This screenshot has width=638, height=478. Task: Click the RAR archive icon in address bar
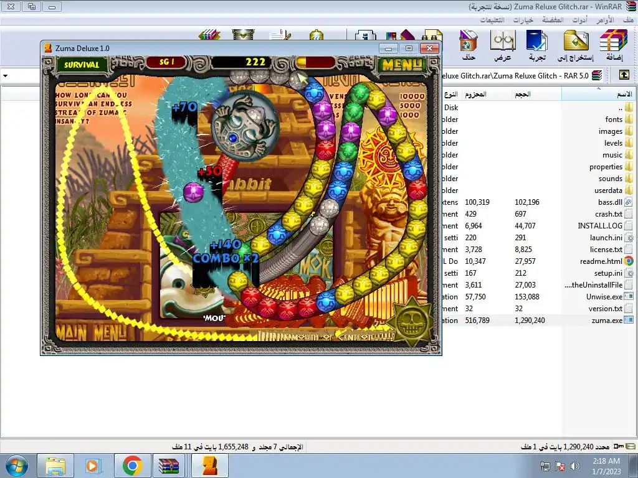pyautogui.click(x=597, y=75)
